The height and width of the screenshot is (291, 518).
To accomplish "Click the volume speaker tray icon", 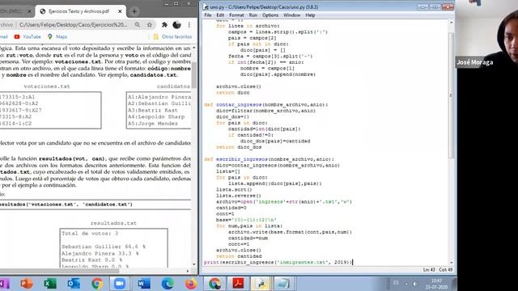I will [414, 284].
